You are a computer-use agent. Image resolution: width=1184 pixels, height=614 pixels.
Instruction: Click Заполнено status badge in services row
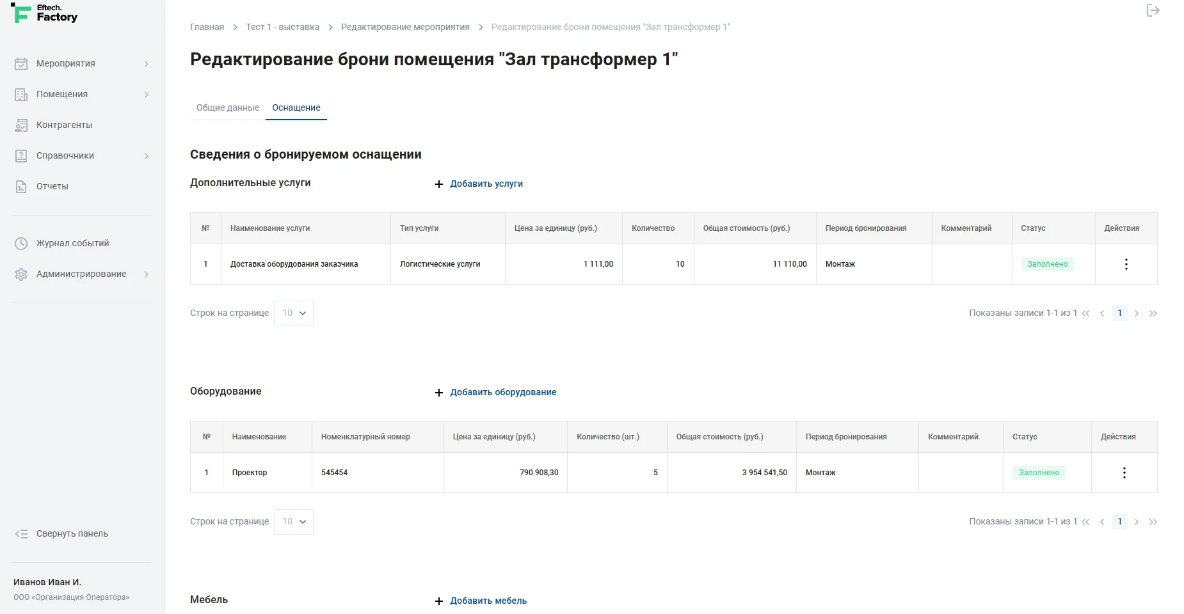tap(1048, 264)
